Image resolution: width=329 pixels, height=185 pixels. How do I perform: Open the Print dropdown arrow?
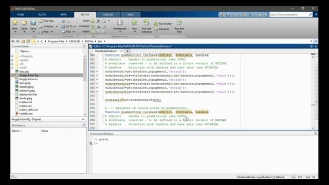(51, 32)
